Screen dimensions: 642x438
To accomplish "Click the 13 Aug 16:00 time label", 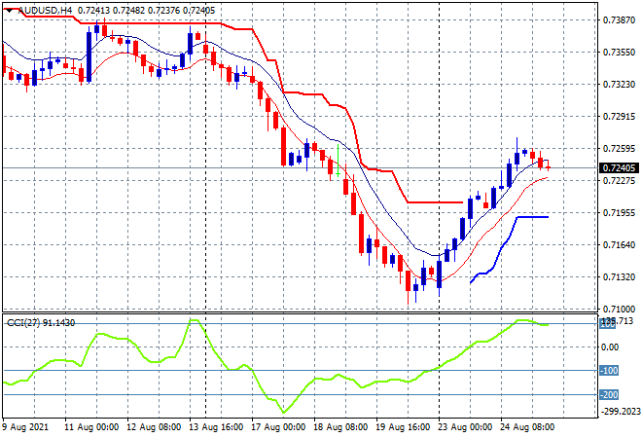I will click(x=216, y=427).
